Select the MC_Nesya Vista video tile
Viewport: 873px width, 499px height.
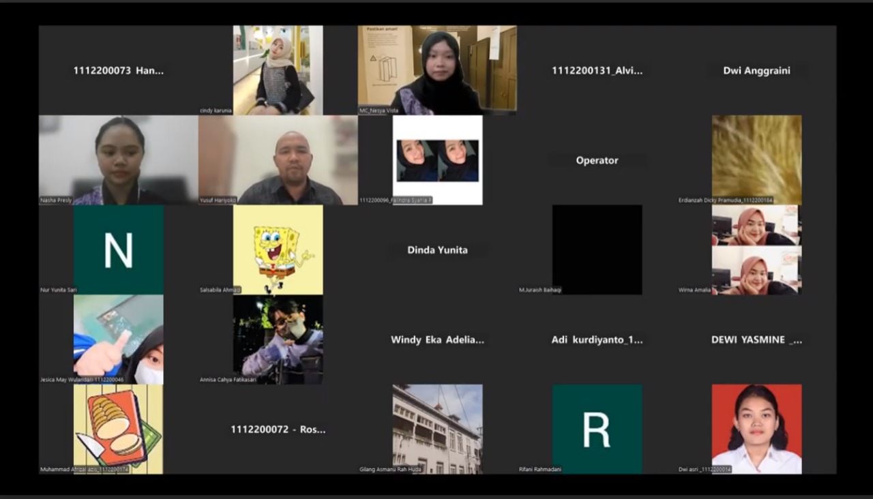click(x=437, y=70)
